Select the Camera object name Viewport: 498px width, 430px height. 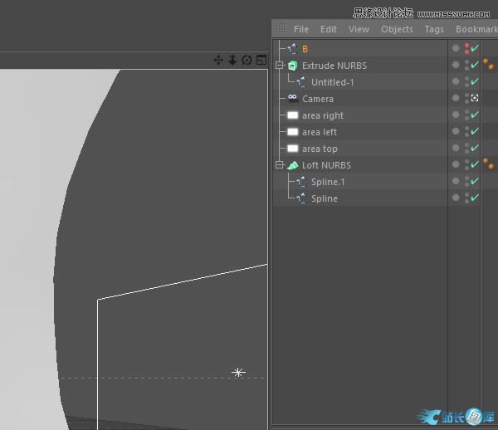318,99
